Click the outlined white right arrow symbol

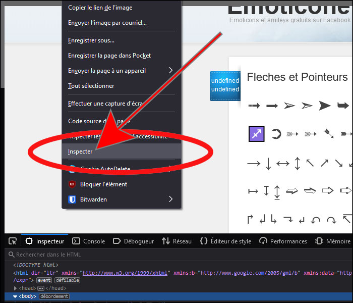[x=328, y=190]
